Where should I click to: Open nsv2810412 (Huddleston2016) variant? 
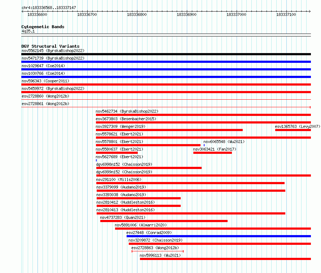point(126,202)
